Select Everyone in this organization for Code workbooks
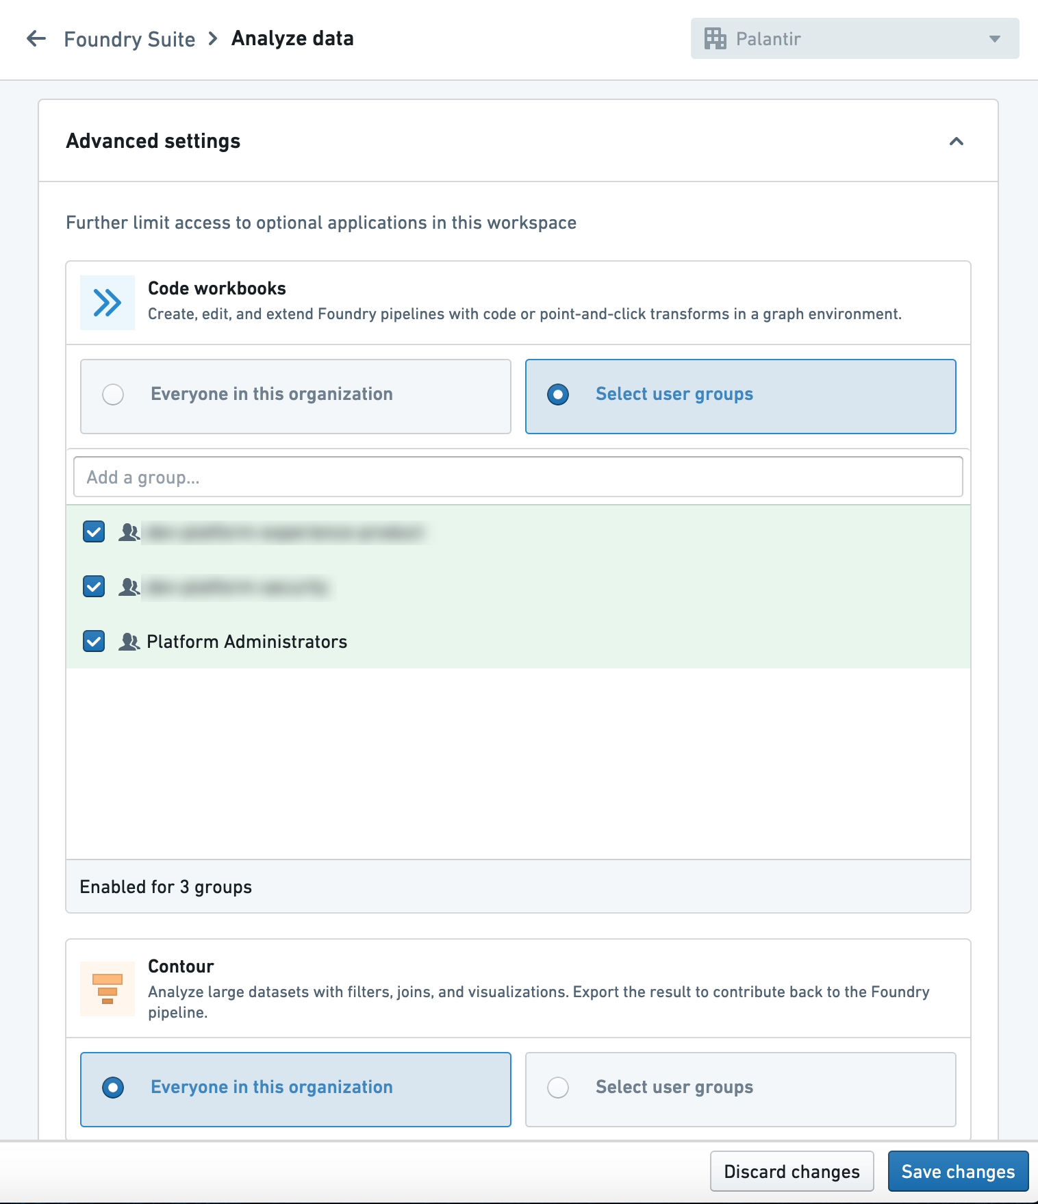The image size is (1038, 1204). pyautogui.click(x=296, y=397)
